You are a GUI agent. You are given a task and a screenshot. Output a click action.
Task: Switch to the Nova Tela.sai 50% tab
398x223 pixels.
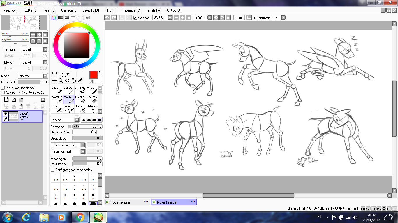(127, 202)
